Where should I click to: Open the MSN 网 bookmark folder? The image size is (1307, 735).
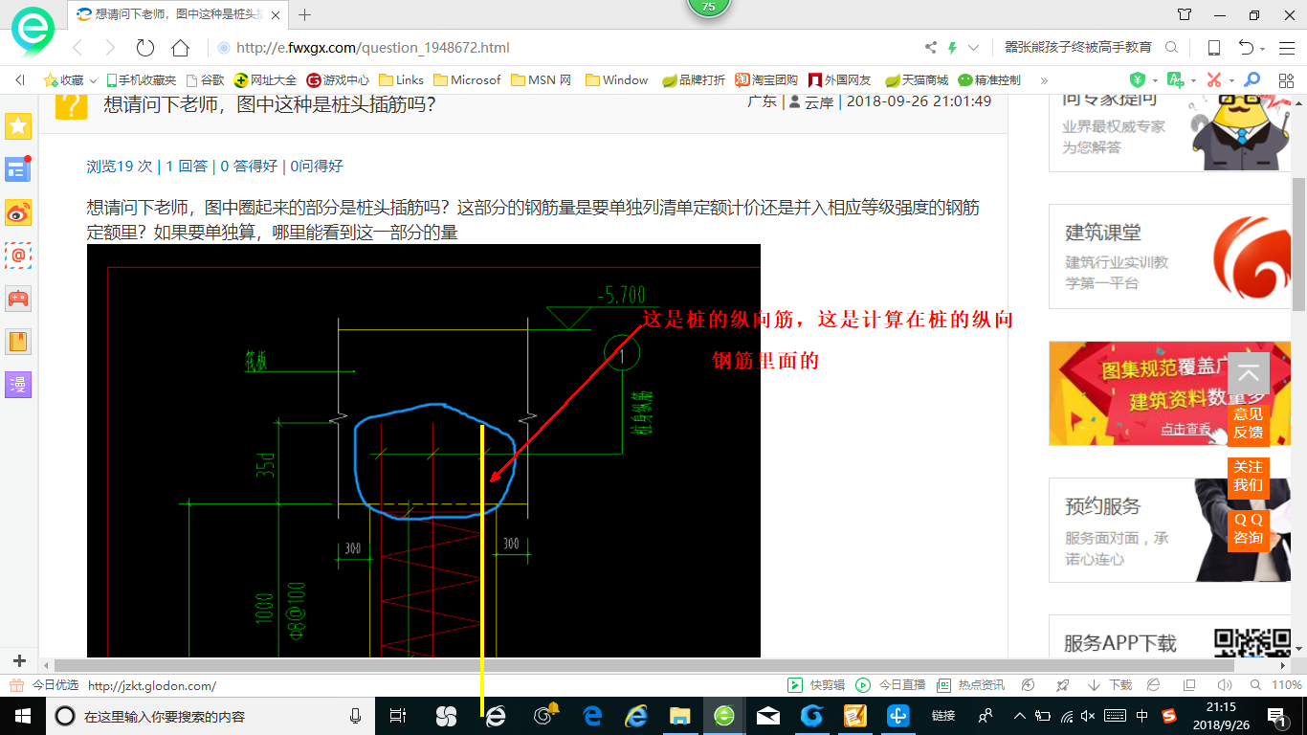[542, 80]
